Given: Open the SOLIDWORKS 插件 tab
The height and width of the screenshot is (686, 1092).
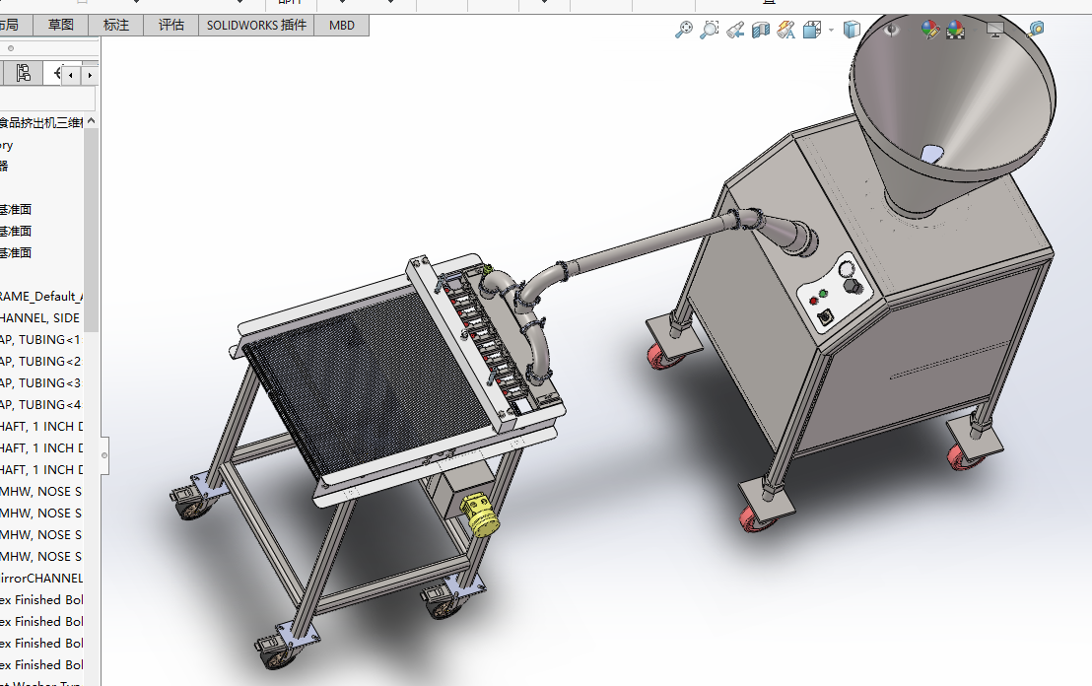Looking at the screenshot, I should pyautogui.click(x=256, y=25).
